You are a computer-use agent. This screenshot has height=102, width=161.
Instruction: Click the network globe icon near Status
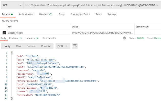(x=125, y=38)
